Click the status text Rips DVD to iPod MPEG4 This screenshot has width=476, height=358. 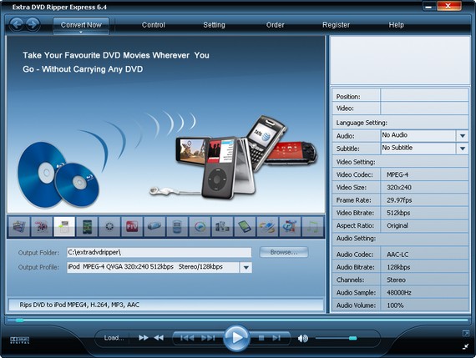click(79, 305)
